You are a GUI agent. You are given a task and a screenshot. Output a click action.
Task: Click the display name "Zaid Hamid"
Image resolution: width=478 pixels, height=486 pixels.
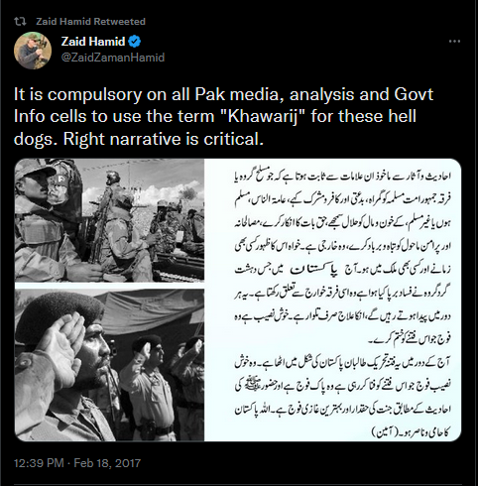(93, 42)
